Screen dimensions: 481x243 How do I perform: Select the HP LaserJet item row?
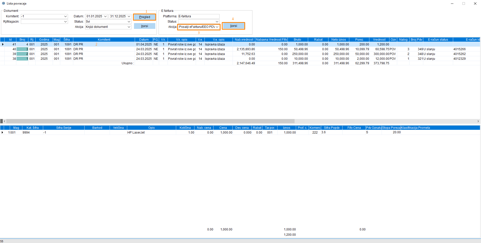click(x=136, y=133)
